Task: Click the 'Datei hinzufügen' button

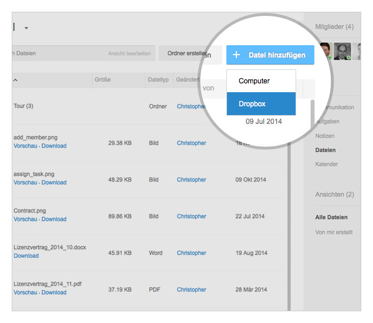Action: click(x=270, y=55)
